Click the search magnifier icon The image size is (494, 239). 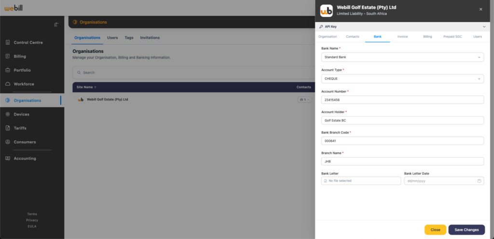79,73
